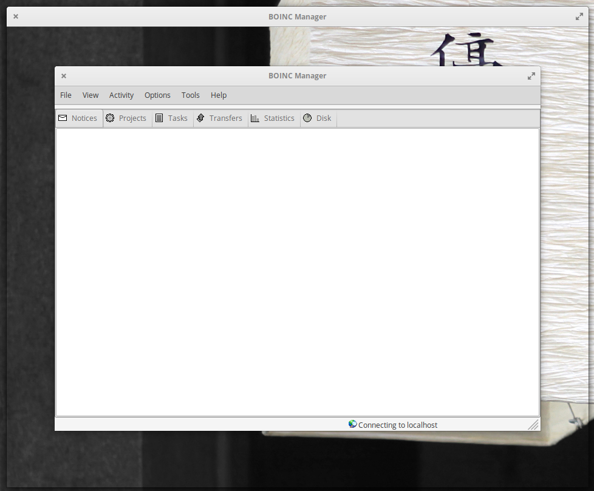Click the Projects gear icon
The image size is (594, 491).
point(110,118)
